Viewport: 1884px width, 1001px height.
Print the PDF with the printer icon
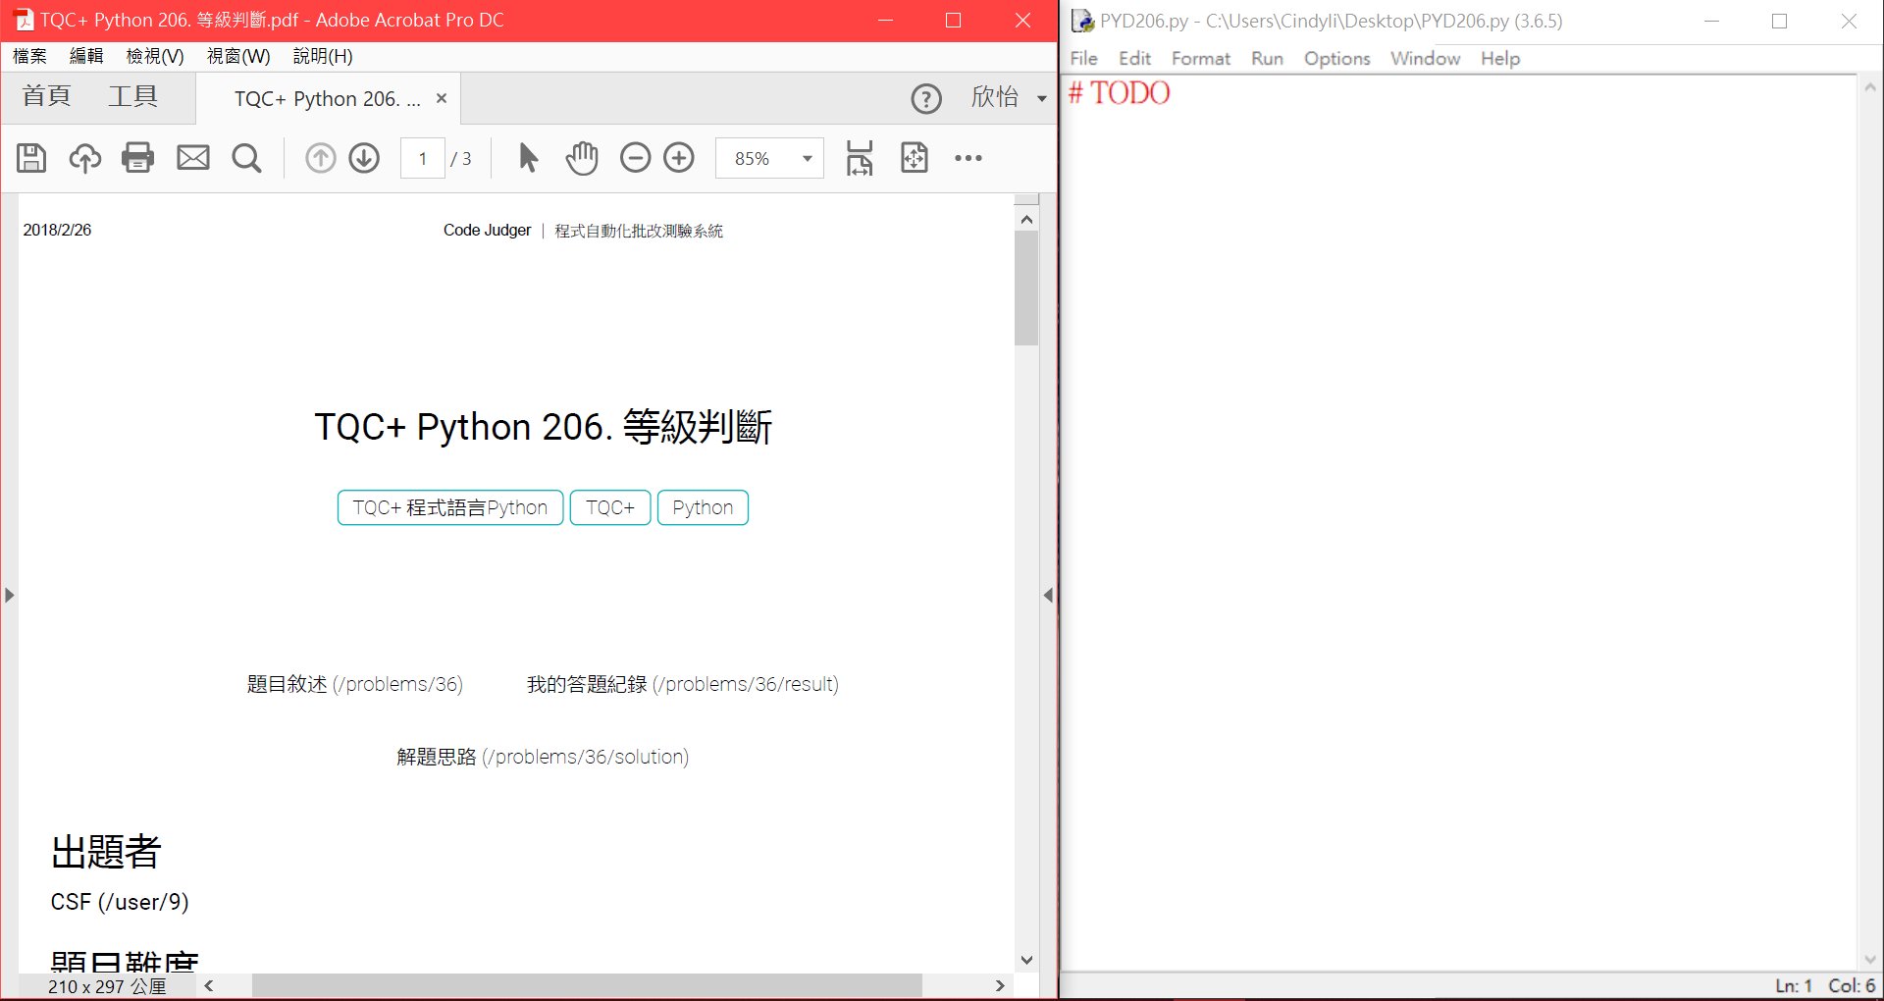tap(138, 158)
